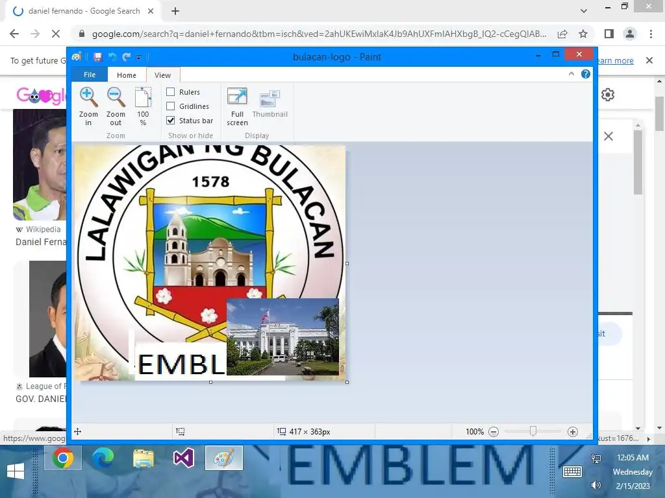Dismiss the Chrome notification banner
Viewport: 665px width, 498px height.
click(649, 60)
